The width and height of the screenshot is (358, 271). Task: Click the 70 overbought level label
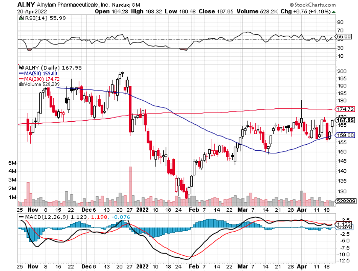pos(340,30)
